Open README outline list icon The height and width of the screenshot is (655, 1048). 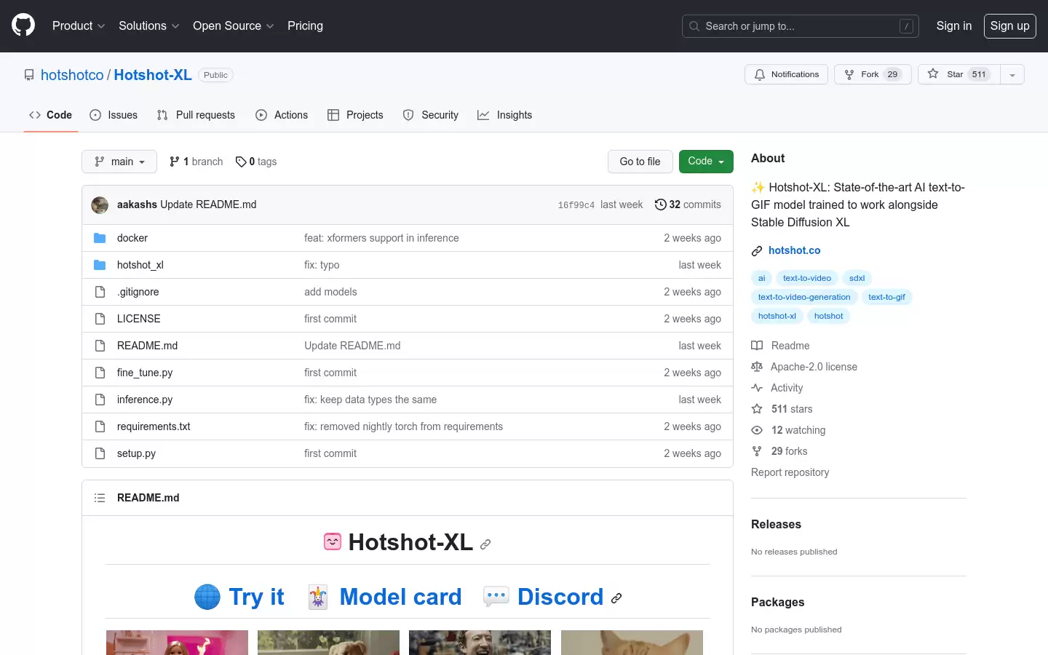[x=100, y=498]
